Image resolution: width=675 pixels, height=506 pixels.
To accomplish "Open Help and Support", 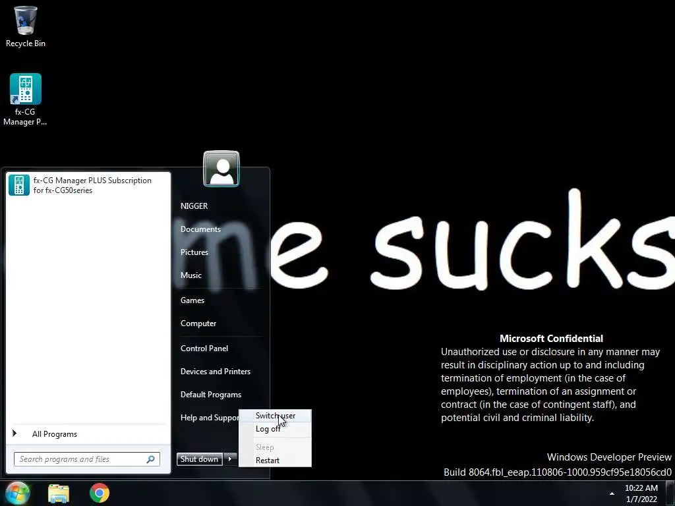I will click(209, 418).
